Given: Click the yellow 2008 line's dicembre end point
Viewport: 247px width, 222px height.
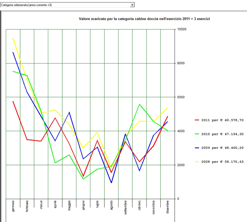Looking at the screenshot, I should pyautogui.click(x=168, y=108).
